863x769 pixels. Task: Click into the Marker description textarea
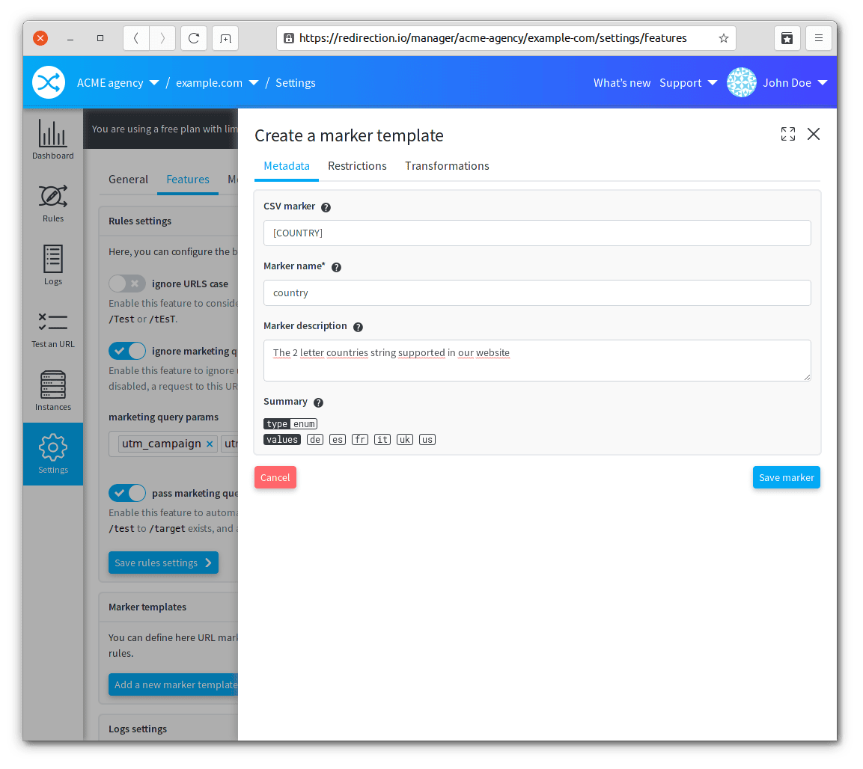pos(537,361)
